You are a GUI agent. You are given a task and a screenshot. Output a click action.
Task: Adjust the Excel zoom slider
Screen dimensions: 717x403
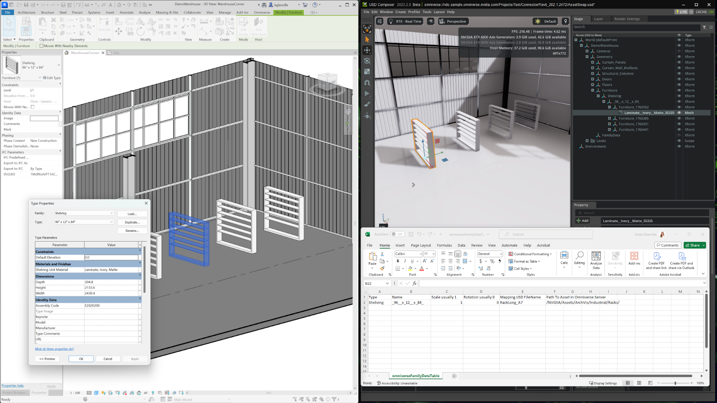[675, 383]
